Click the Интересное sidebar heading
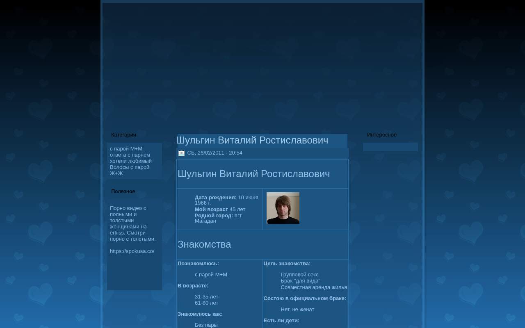This screenshot has height=328, width=525. click(382, 135)
